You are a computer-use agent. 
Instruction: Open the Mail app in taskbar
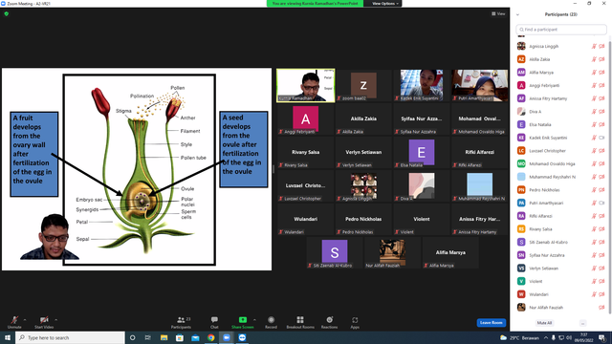(x=195, y=337)
